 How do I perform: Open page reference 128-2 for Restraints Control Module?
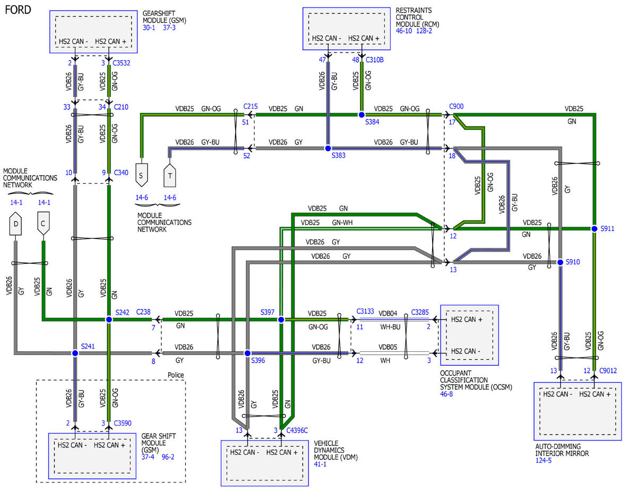[x=425, y=31]
